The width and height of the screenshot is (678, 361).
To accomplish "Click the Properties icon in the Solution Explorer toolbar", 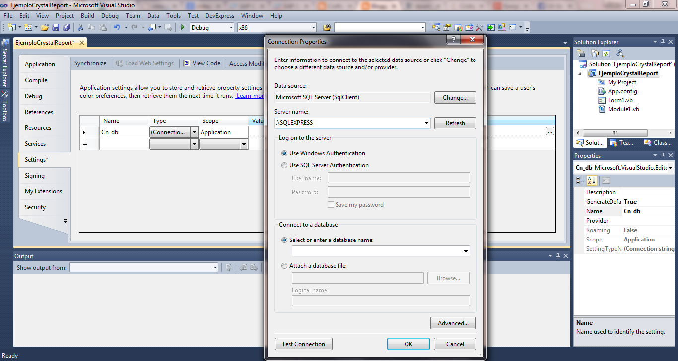I will [x=580, y=53].
